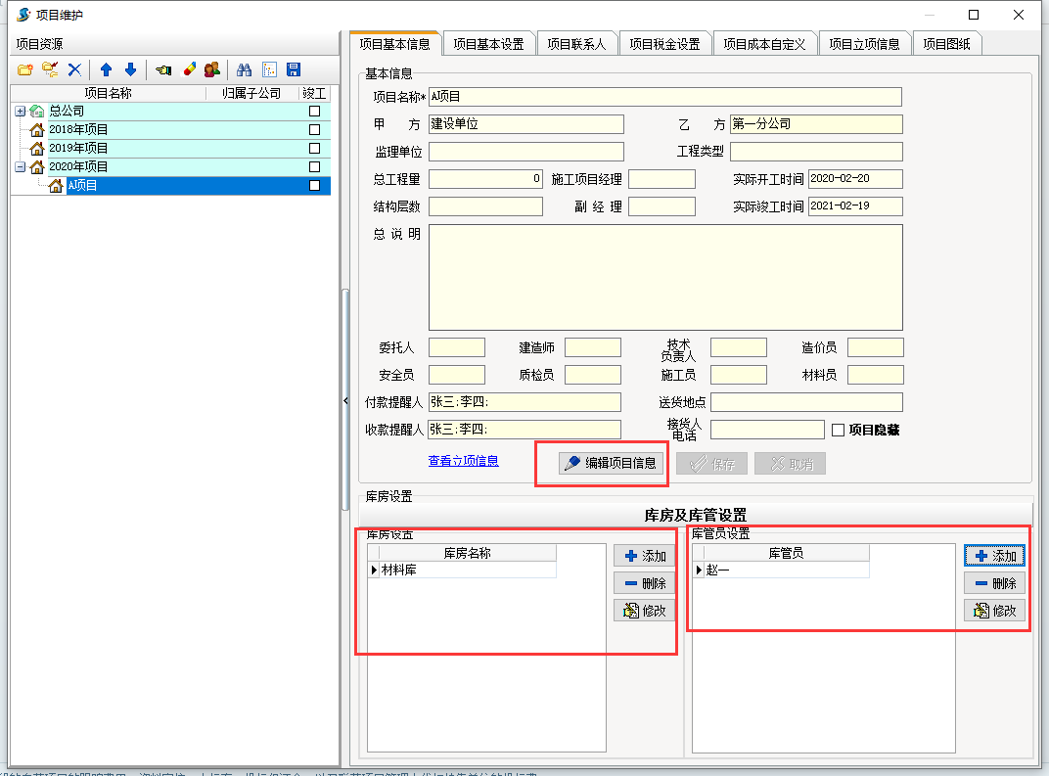Click the 项目名称 input field
1049x776 pixels.
[664, 97]
